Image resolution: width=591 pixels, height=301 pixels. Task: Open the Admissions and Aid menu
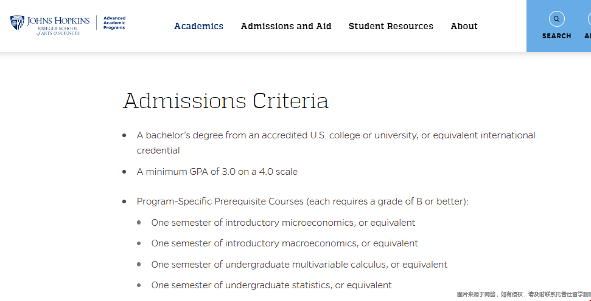coord(286,26)
